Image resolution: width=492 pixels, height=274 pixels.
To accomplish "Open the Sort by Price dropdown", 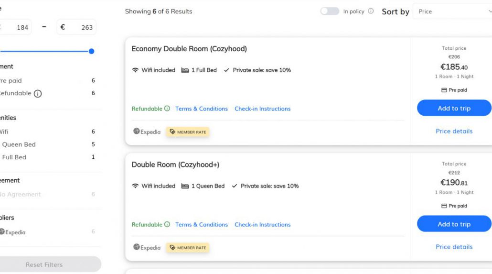I will click(451, 11).
